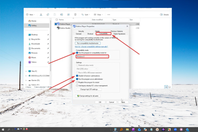Image resolution: width=198 pixels, height=132 pixels.
Task: Toggle Run this program as an administrator
Action: click(77, 79)
